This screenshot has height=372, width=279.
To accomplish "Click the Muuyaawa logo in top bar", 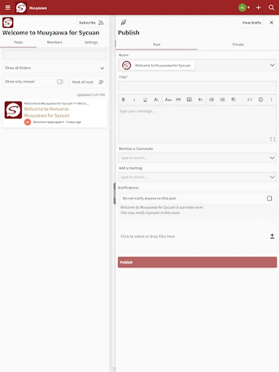I will point(21,7).
